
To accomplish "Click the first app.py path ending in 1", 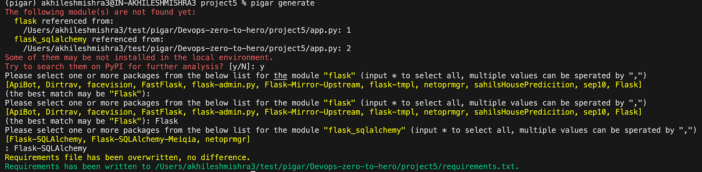I will (187, 30).
